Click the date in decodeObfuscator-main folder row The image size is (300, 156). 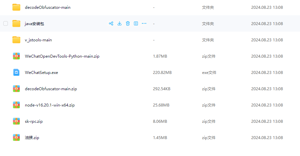coord(267,7)
